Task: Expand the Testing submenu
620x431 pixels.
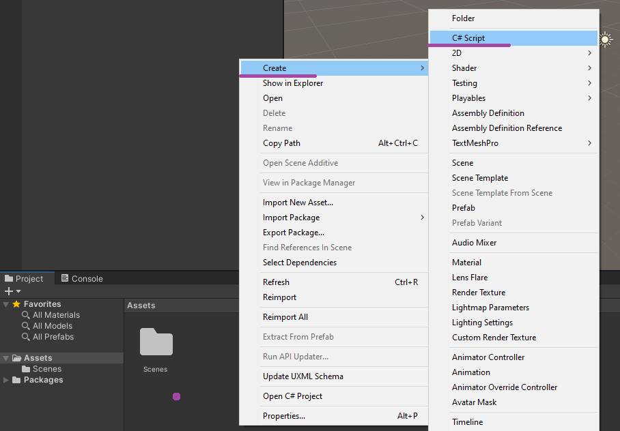Action: point(513,83)
